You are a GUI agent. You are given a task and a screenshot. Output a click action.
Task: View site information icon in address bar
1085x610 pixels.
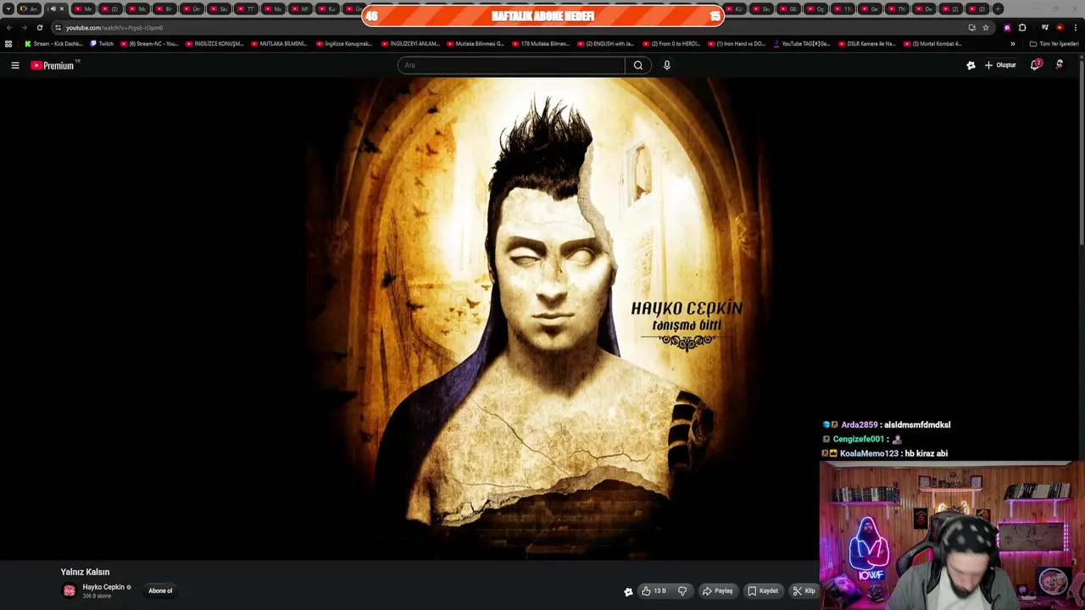pyautogui.click(x=58, y=28)
